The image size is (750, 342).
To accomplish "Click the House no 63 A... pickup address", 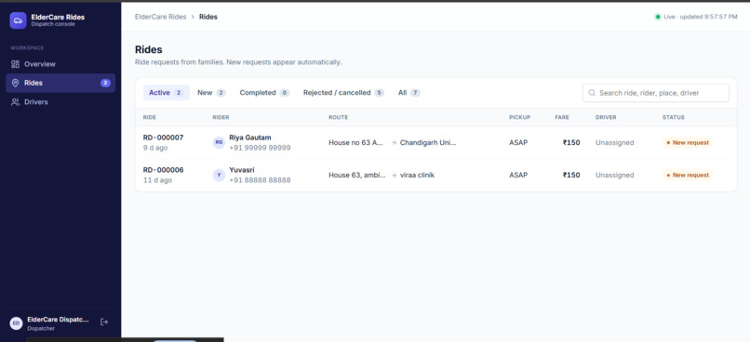I will click(x=356, y=142).
